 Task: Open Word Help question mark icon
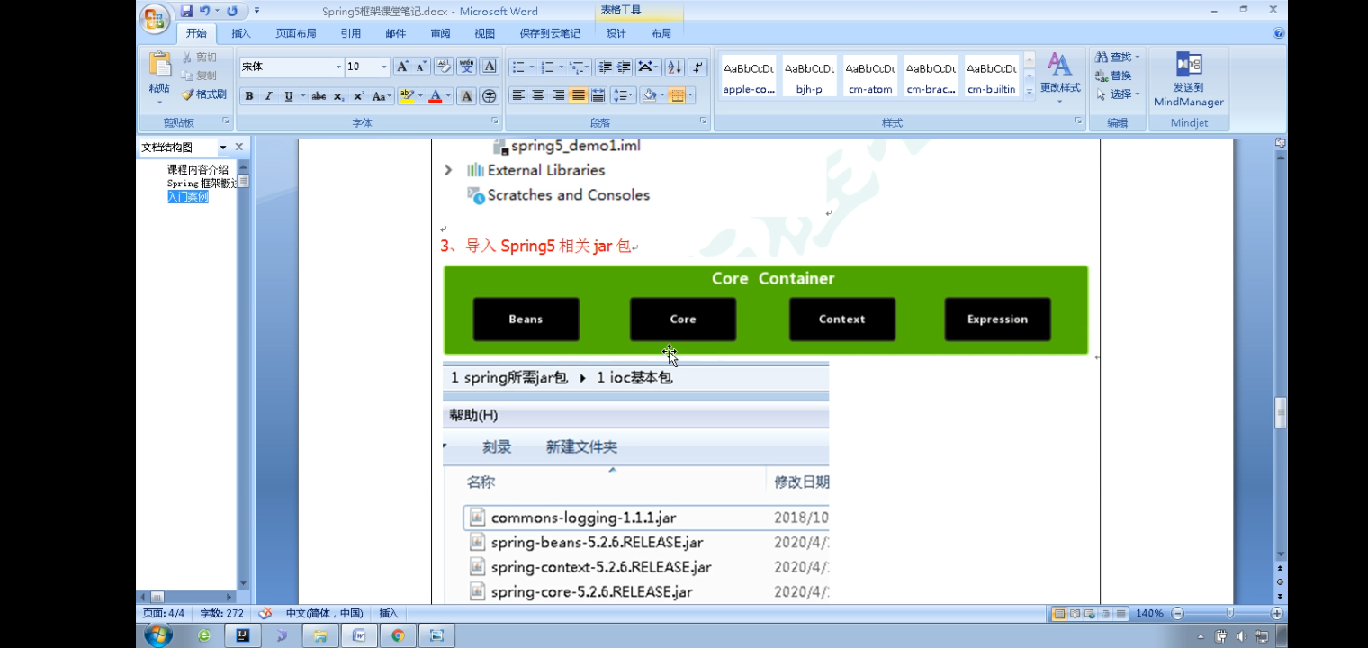point(1279,33)
